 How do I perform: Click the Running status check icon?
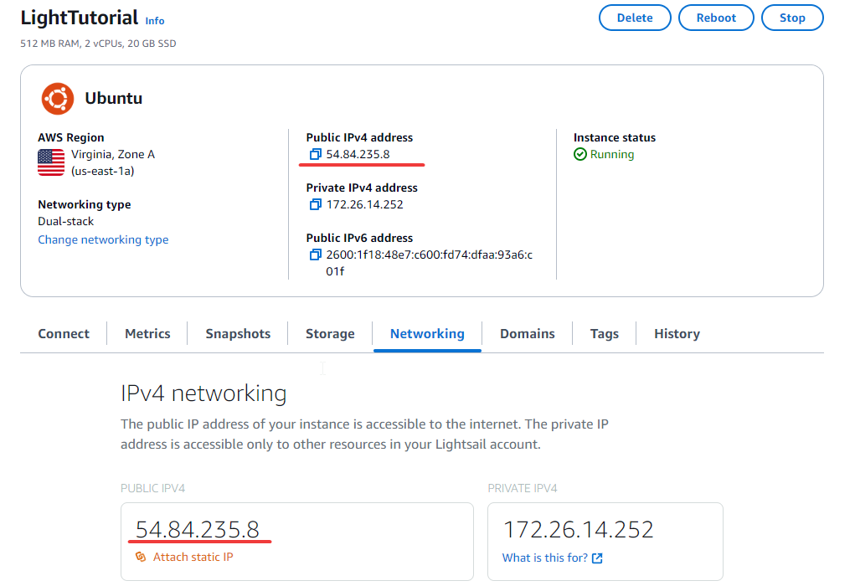coord(580,154)
